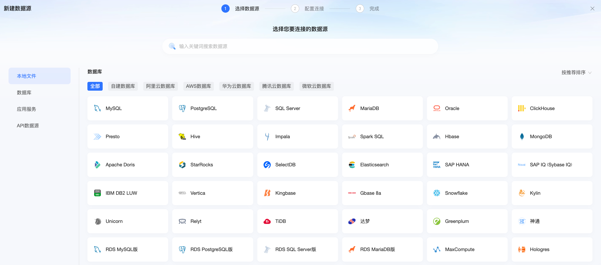This screenshot has width=601, height=265.
Task: Click the MySQL dolphin icon
Action: coord(97,108)
